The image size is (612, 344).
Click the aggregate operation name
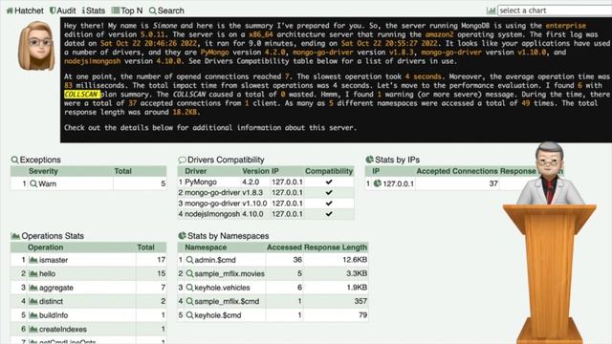pos(56,288)
